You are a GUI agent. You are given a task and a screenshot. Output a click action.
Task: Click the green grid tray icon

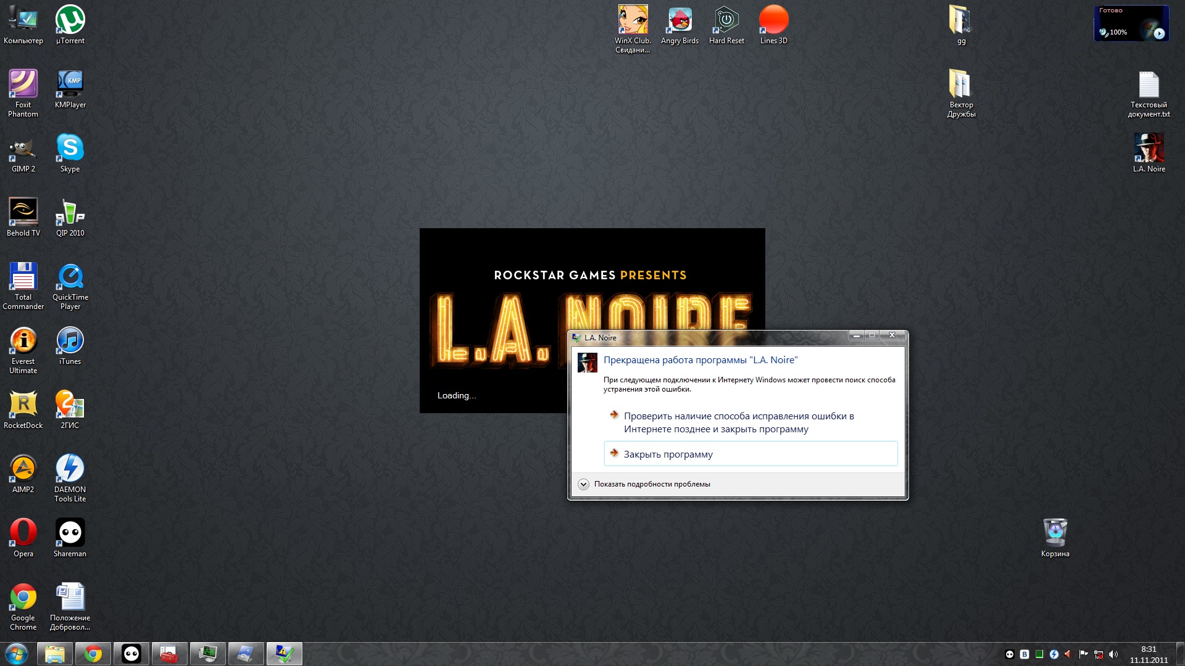click(1039, 654)
